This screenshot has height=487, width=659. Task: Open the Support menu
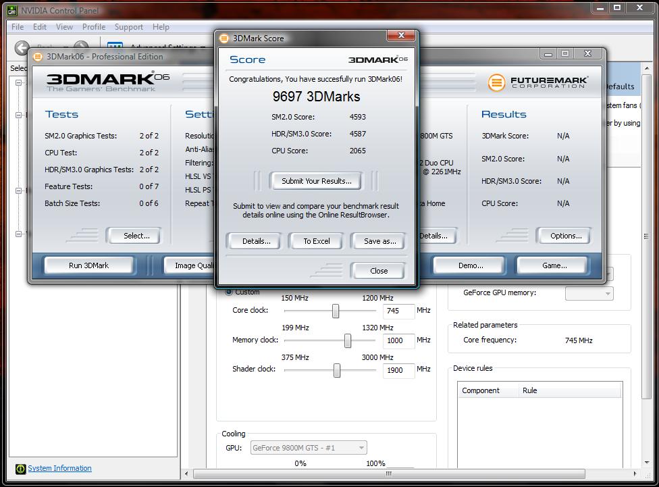point(128,27)
